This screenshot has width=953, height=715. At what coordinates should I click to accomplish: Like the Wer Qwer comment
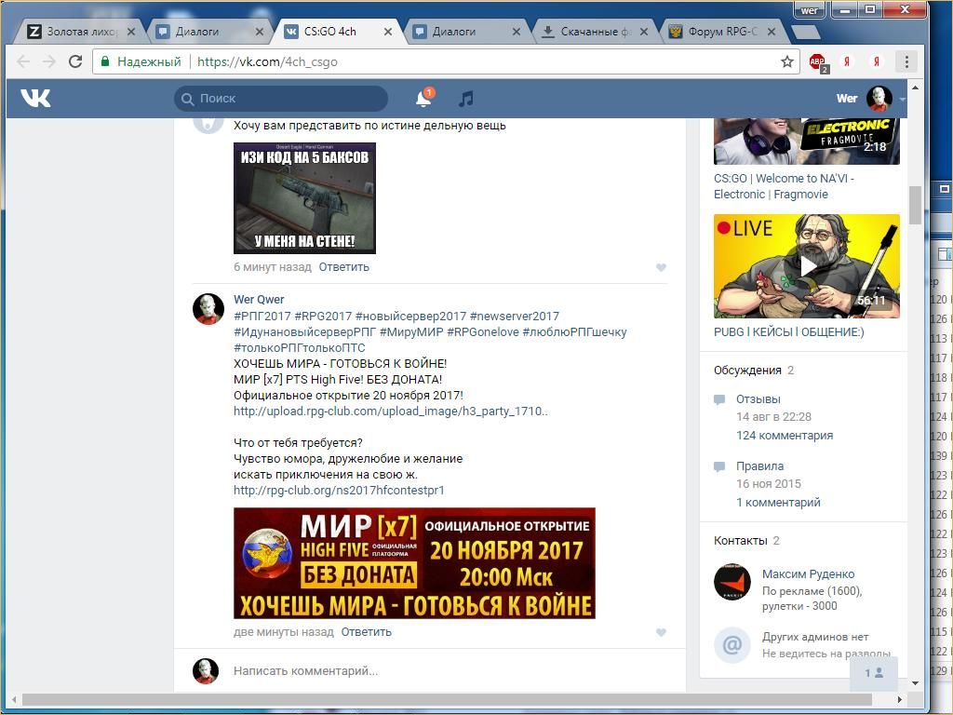661,632
